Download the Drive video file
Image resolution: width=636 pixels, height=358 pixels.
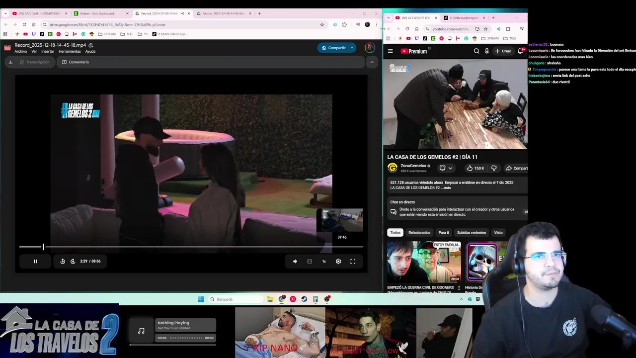pyautogui.click(x=10, y=62)
